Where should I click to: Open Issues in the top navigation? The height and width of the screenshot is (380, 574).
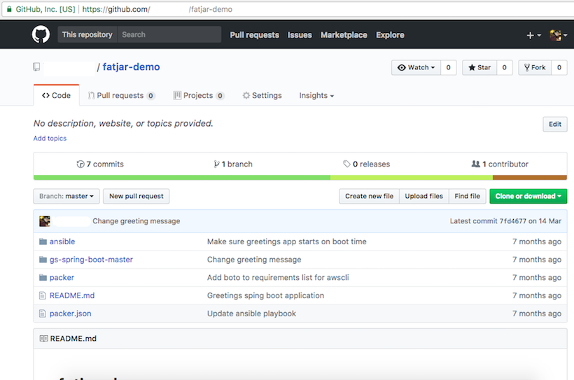pyautogui.click(x=300, y=35)
